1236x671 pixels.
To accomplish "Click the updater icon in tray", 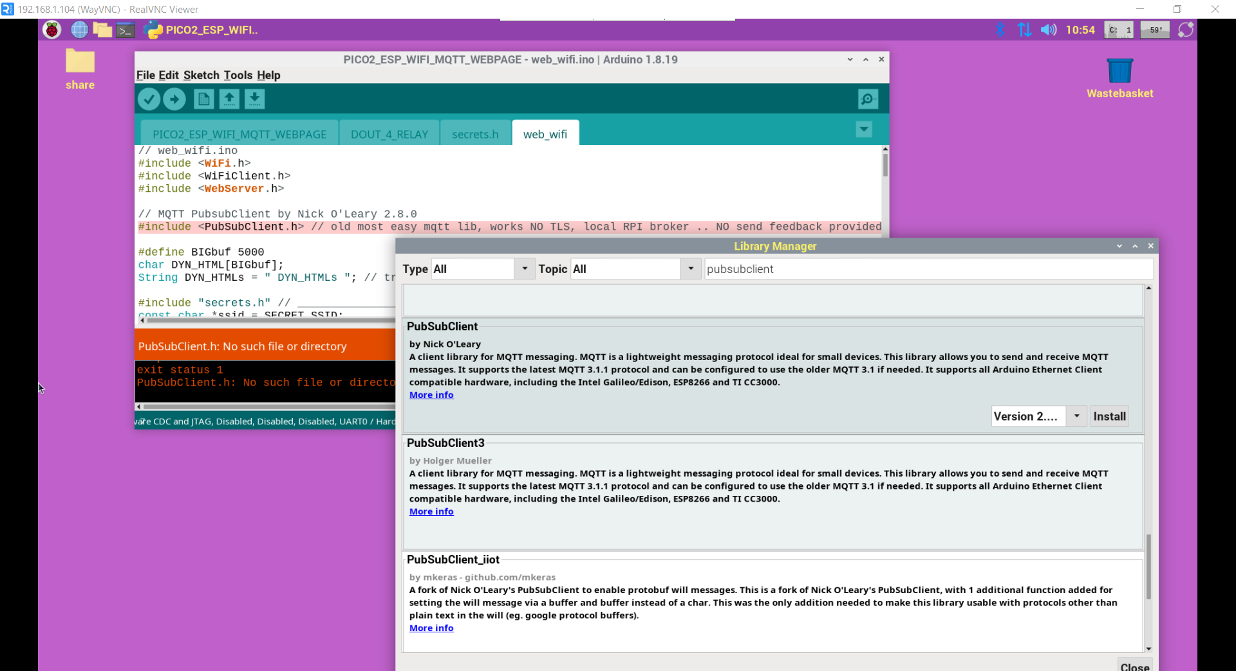I will click(1186, 30).
